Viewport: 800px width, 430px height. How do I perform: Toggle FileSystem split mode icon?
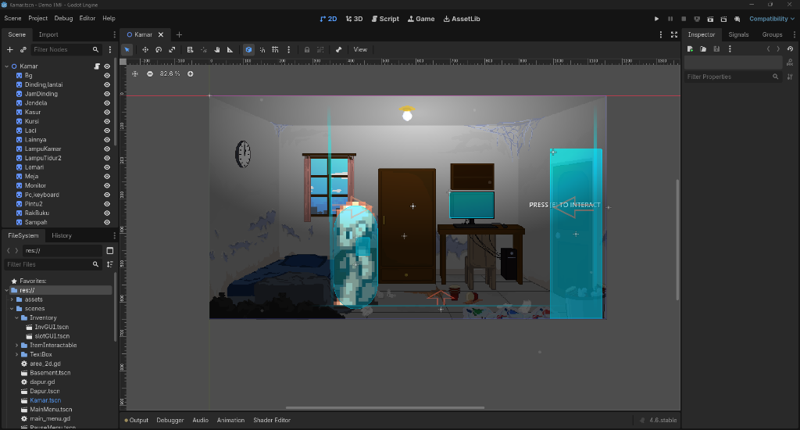point(109,251)
